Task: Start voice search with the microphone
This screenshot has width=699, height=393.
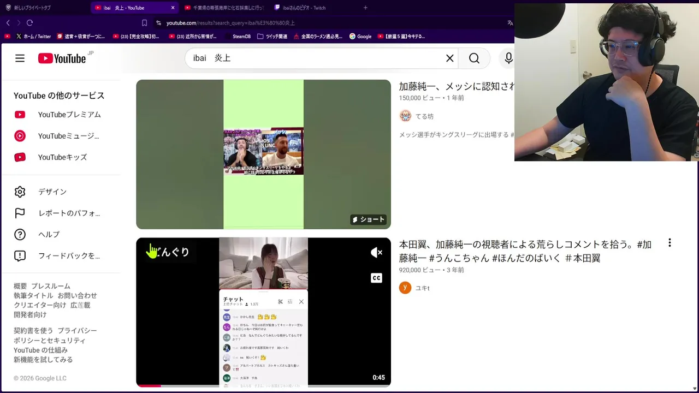Action: tap(508, 58)
